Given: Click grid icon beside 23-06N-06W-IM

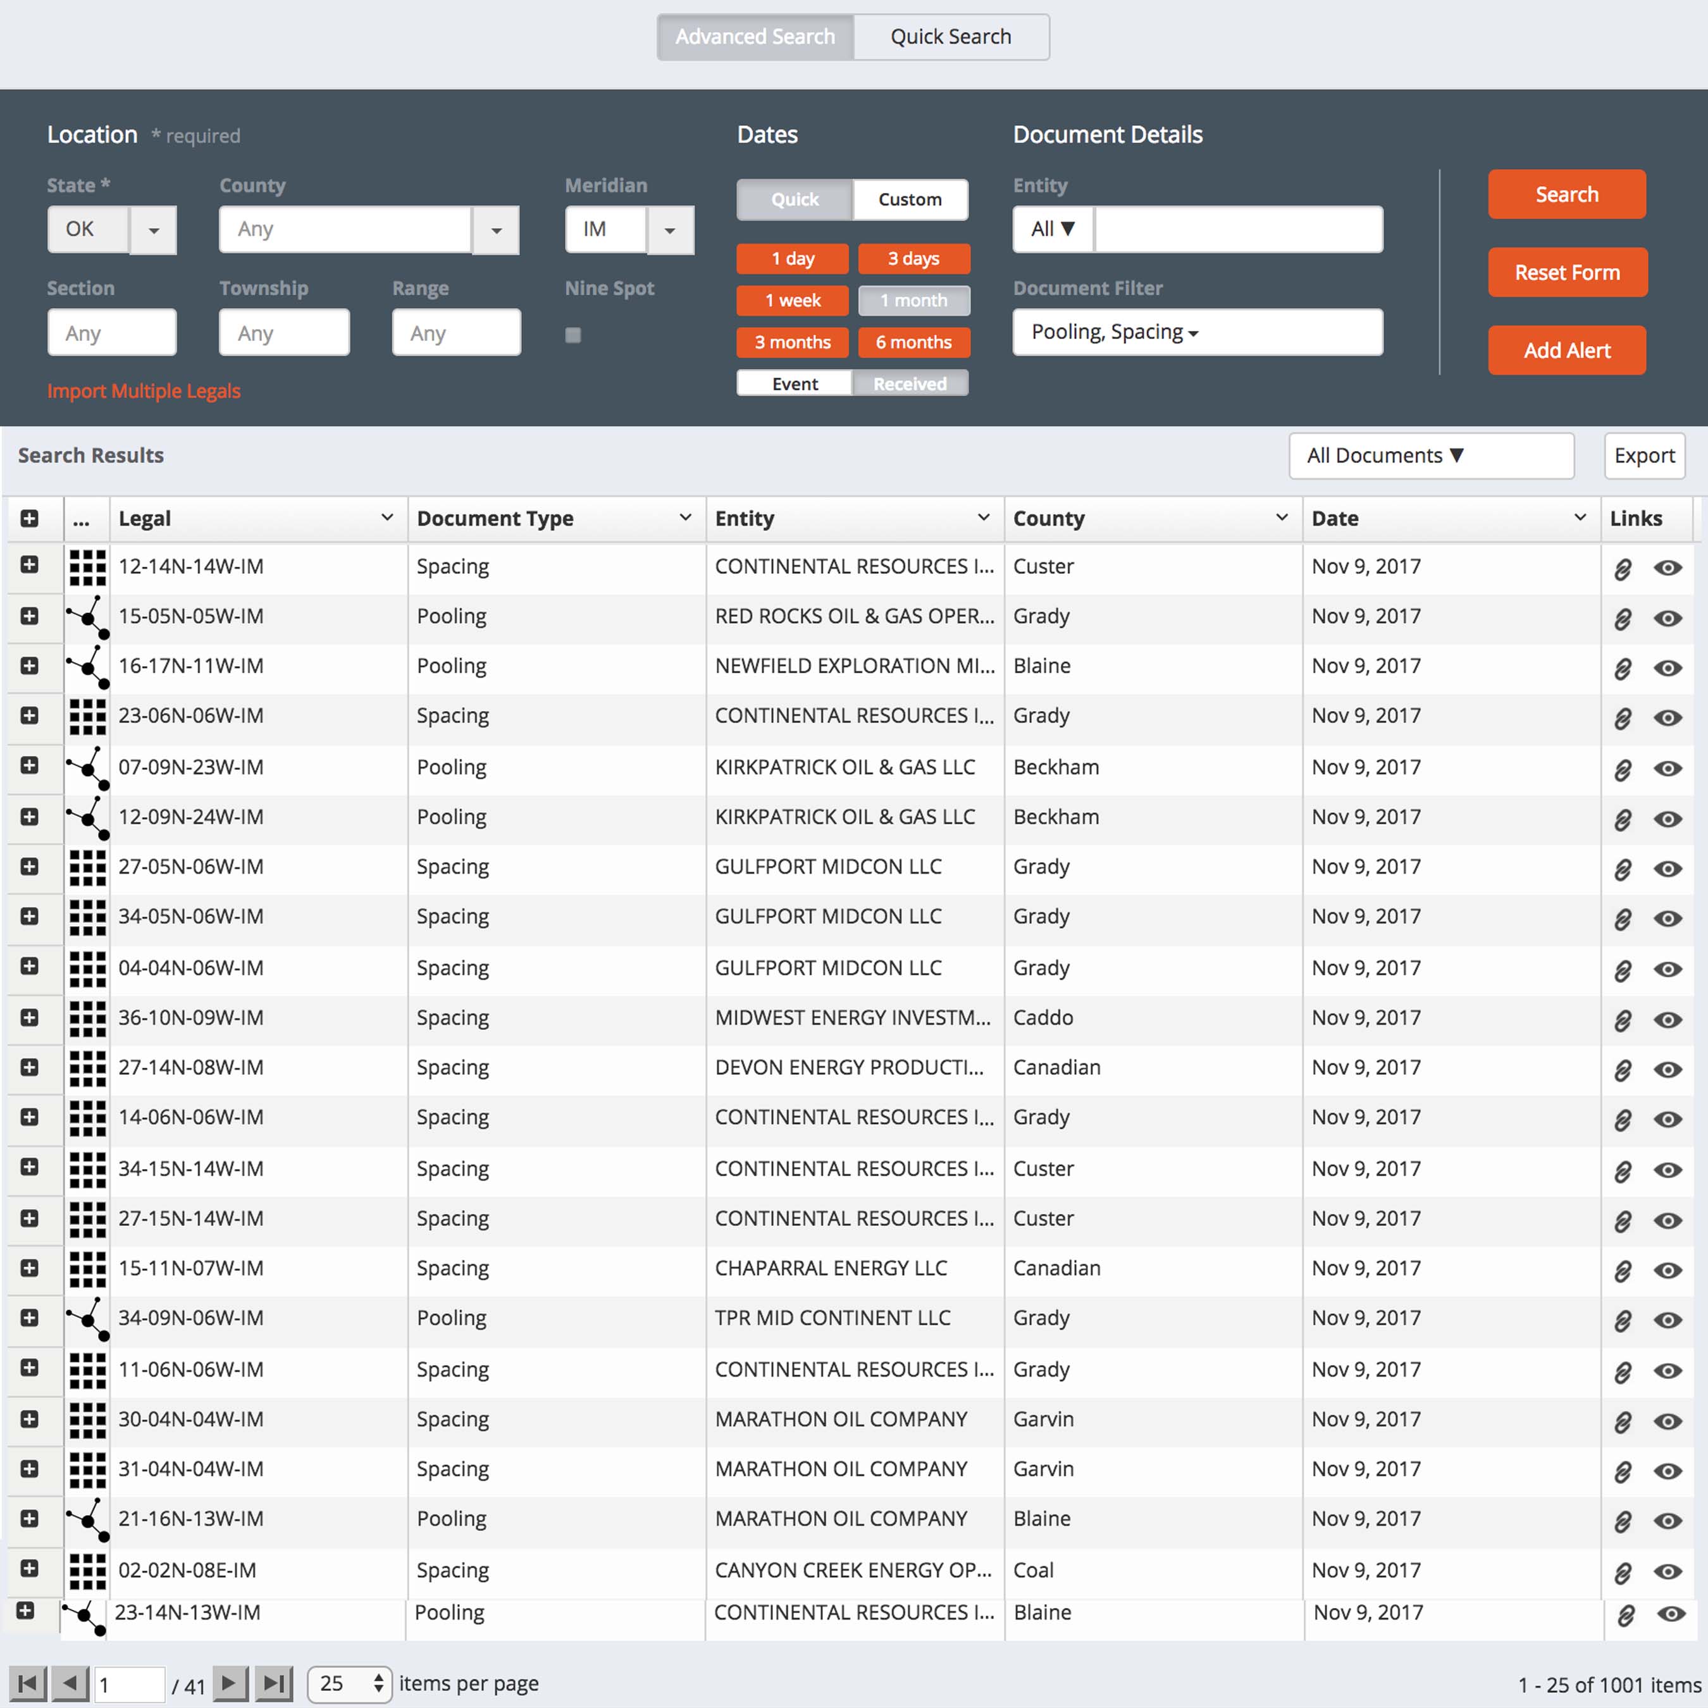Looking at the screenshot, I should (x=87, y=717).
